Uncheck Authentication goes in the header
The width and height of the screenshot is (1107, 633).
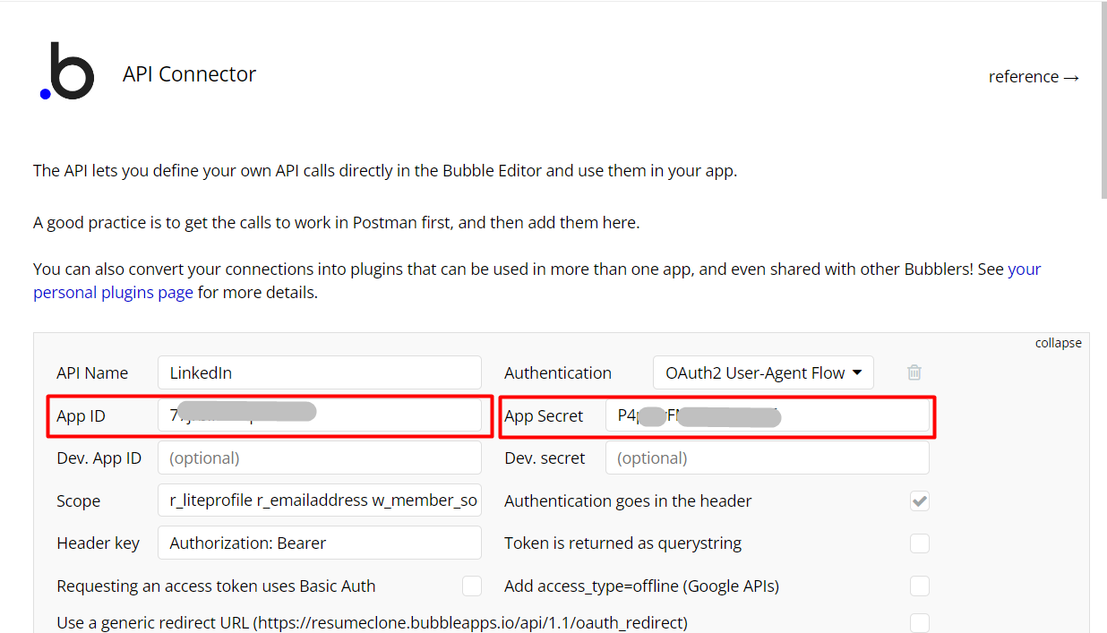tap(919, 501)
